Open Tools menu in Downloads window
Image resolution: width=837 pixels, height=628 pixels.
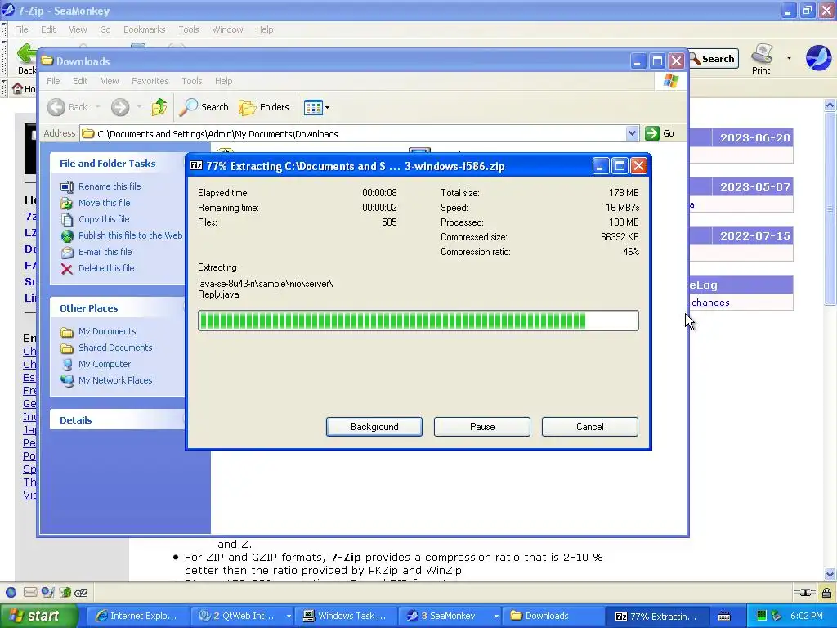(x=191, y=81)
